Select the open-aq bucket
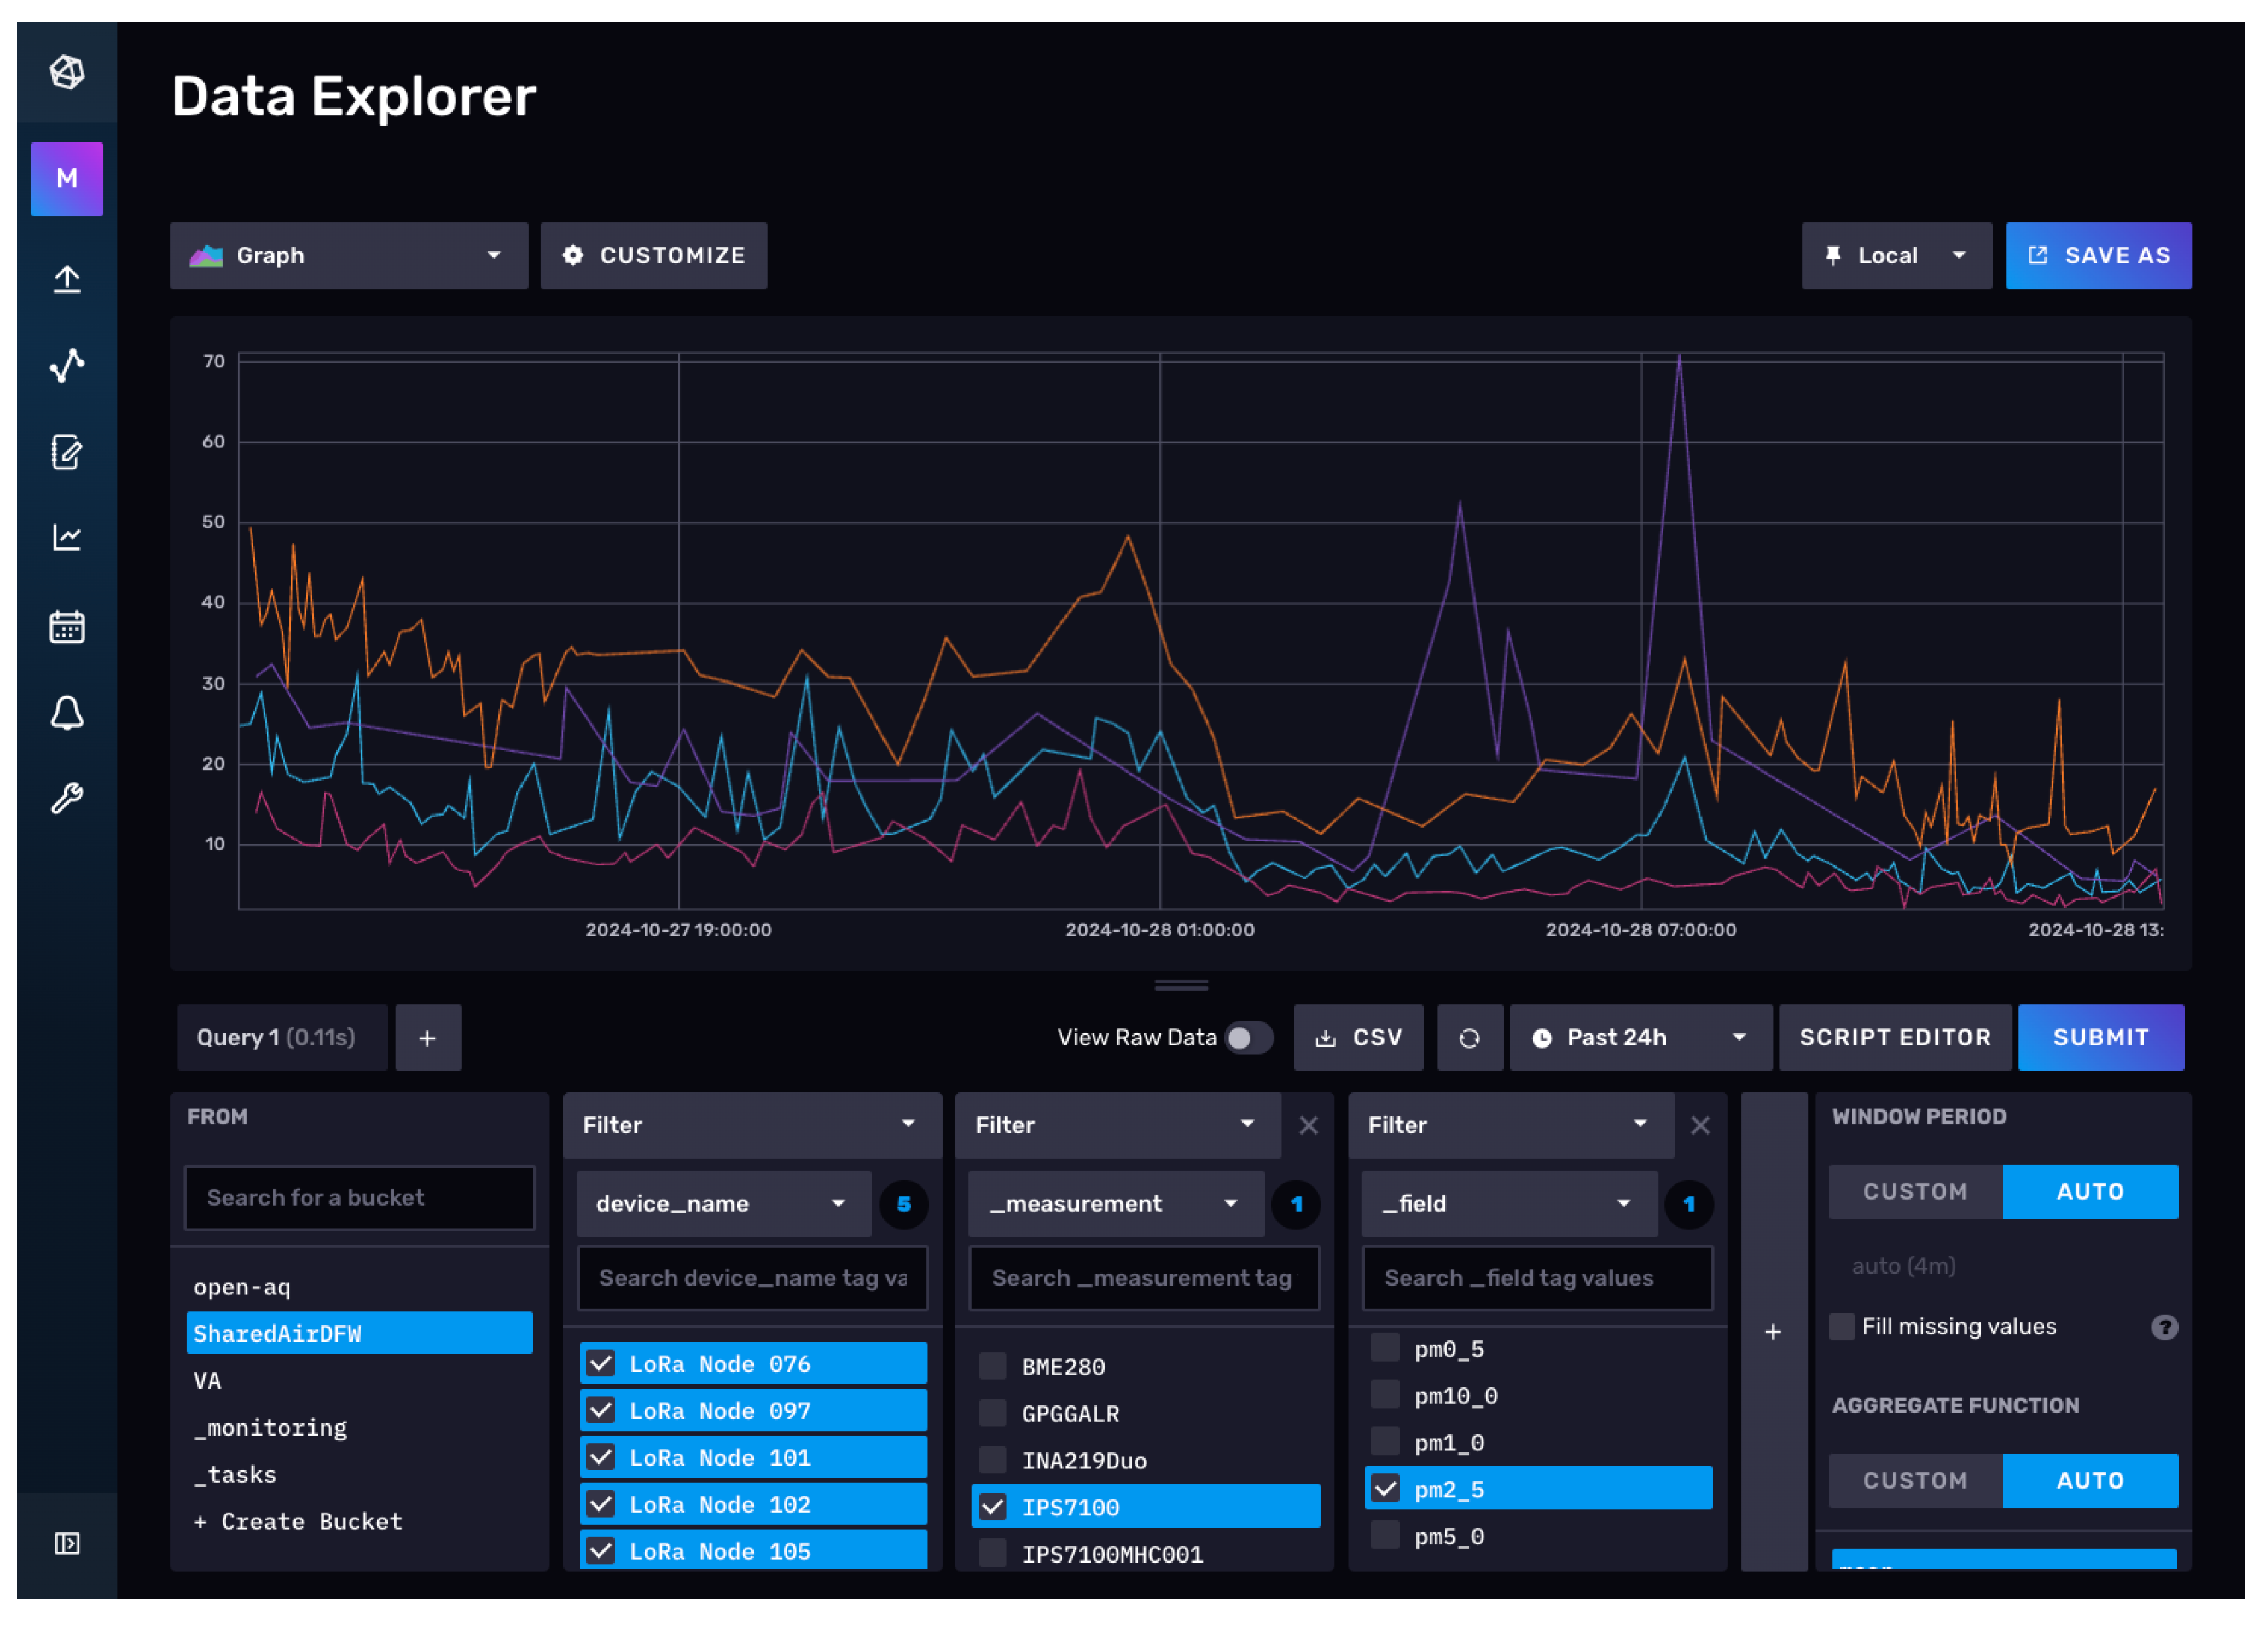 (x=242, y=1287)
